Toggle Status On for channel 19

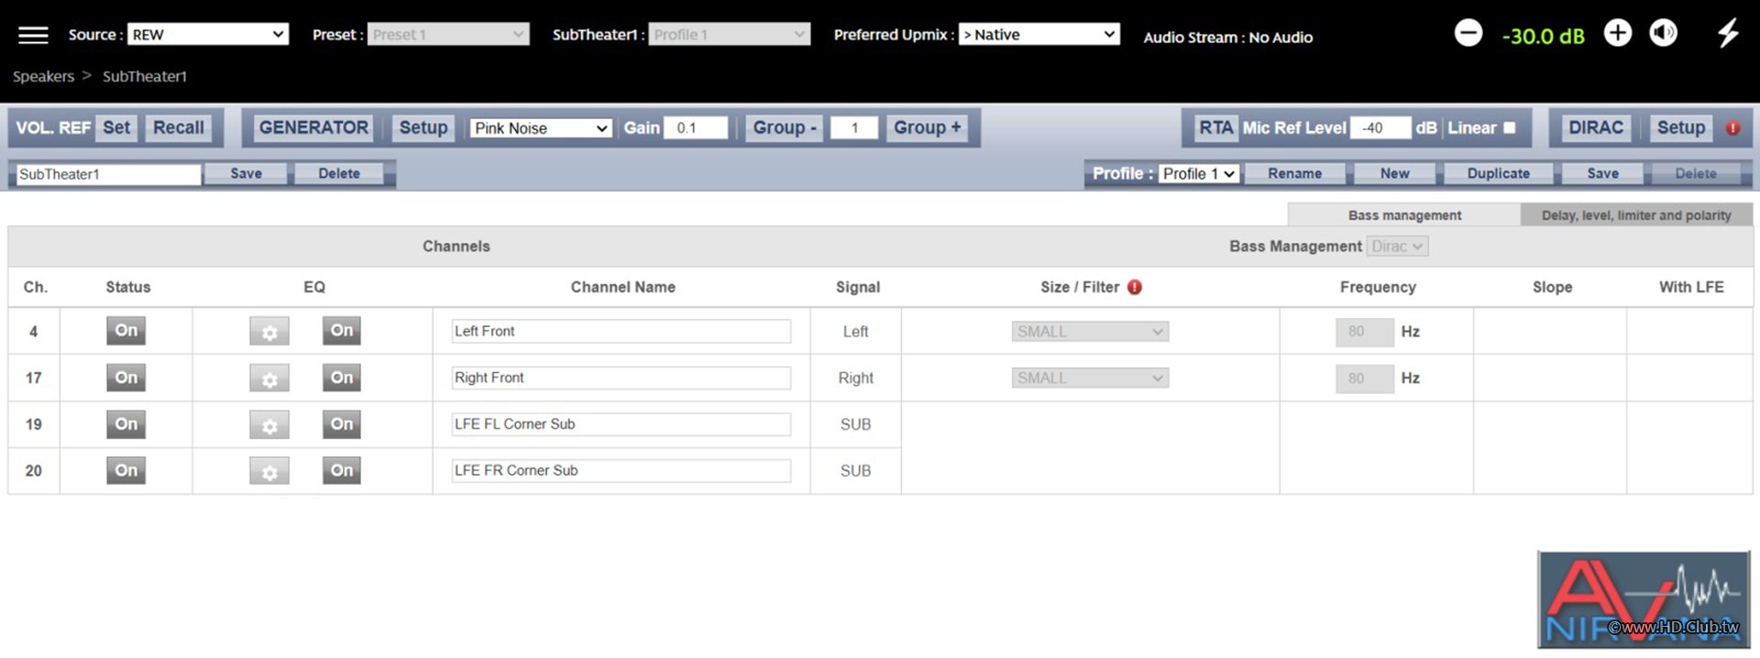[x=126, y=424]
